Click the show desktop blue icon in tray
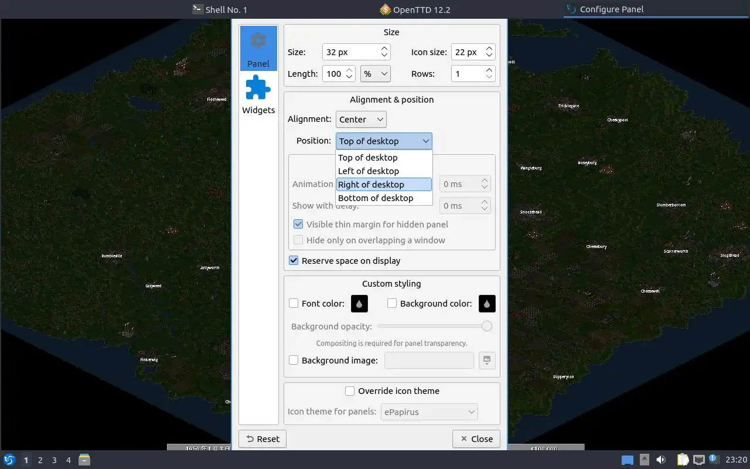 628,460
